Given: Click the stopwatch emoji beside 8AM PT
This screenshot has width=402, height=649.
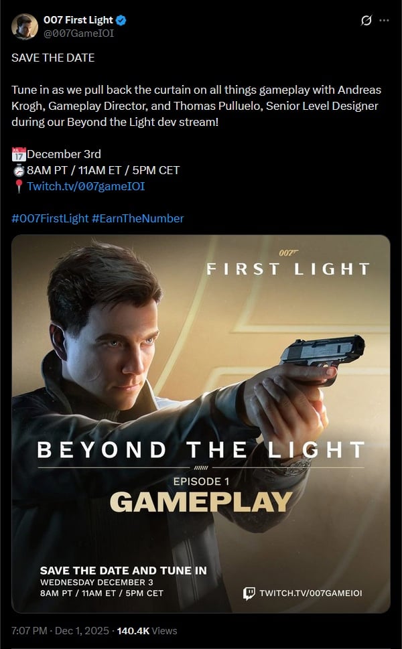Looking at the screenshot, I should tap(19, 171).
